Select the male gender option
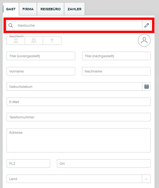The height and width of the screenshot is (188, 159). (x=16, y=41)
